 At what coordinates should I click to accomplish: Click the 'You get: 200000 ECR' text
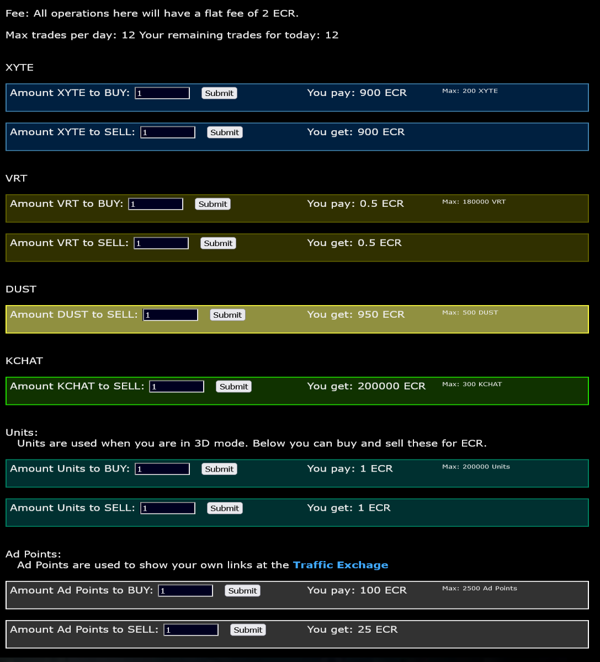coord(367,386)
